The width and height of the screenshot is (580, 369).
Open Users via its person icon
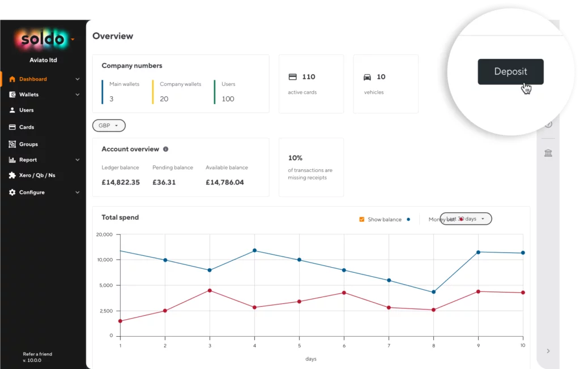click(x=12, y=110)
